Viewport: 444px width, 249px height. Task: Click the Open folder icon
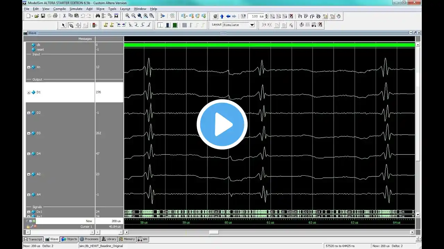click(36, 16)
